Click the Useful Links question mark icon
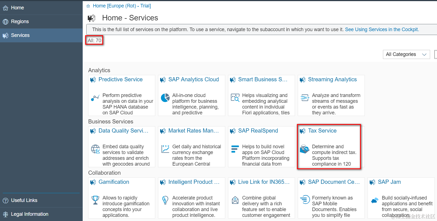This screenshot has height=221, width=437. tap(6, 201)
